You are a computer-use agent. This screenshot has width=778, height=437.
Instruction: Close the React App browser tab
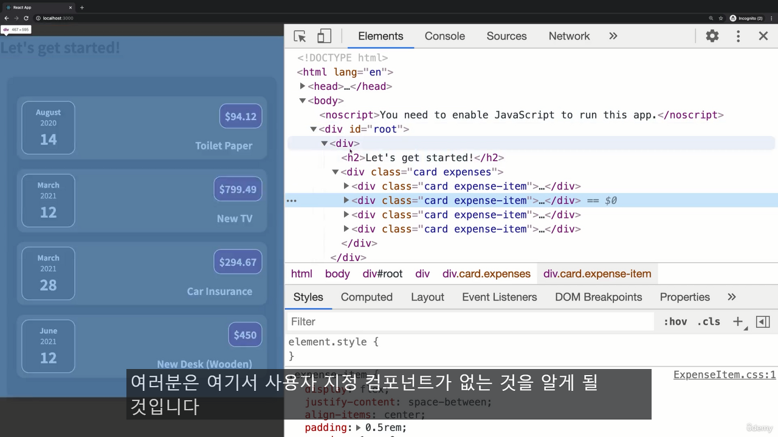tap(71, 7)
